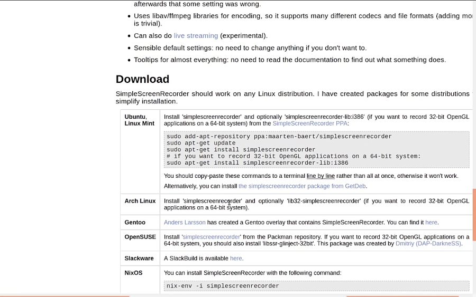Click the '# if you want to record' comment line

tap(294, 156)
